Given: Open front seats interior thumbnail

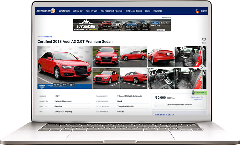Looking at the screenshot, I should (189, 57).
